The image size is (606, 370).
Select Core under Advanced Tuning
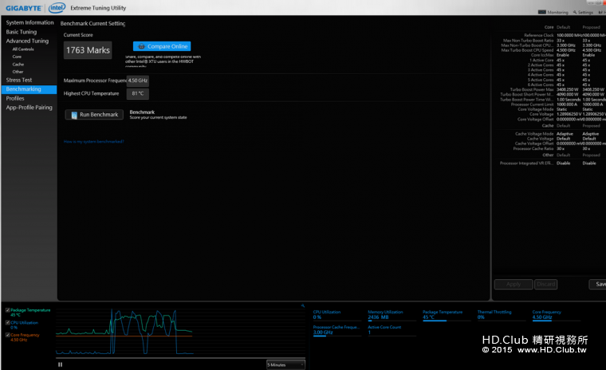(x=17, y=57)
